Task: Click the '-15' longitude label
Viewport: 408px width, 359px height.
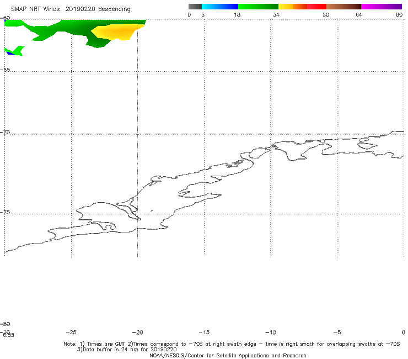Action: 204,332
